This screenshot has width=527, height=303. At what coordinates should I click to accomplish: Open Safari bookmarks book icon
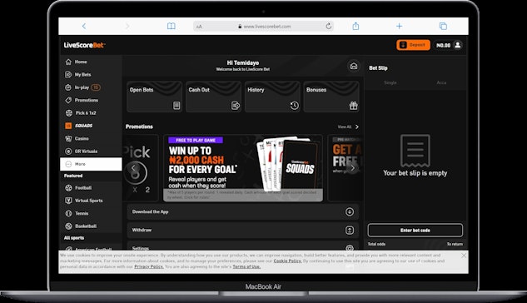171,26
